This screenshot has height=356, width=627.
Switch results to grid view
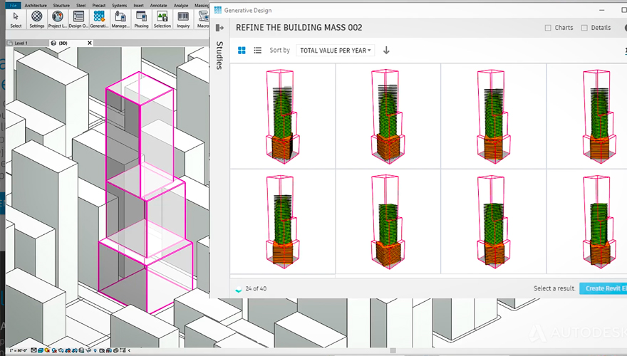click(x=242, y=51)
